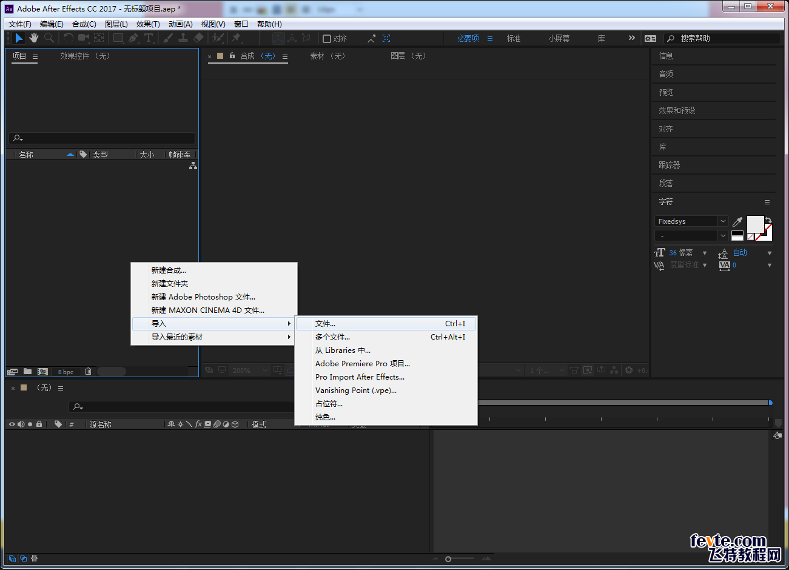Open the Fixedsys font family dropdown
This screenshot has width=789, height=570.
point(722,221)
